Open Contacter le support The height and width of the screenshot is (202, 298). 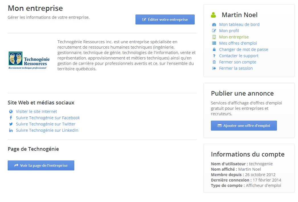click(x=239, y=56)
